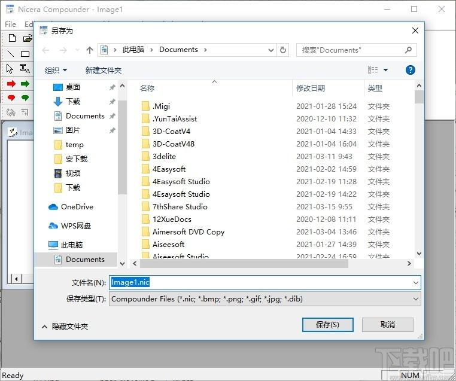Select the red arrow tool
456x381 pixels.
[x=11, y=84]
